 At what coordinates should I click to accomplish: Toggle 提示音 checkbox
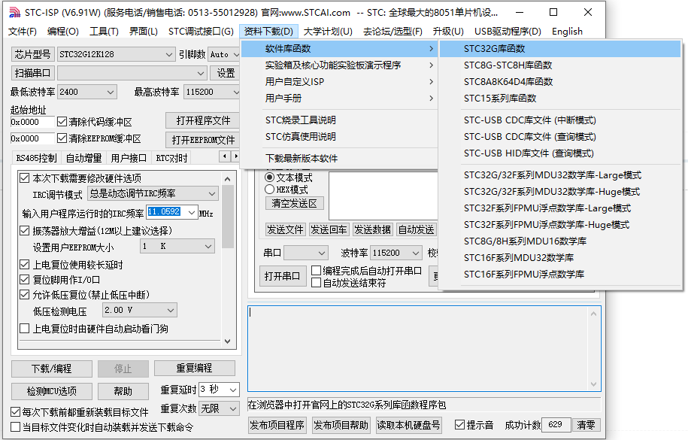click(x=460, y=425)
